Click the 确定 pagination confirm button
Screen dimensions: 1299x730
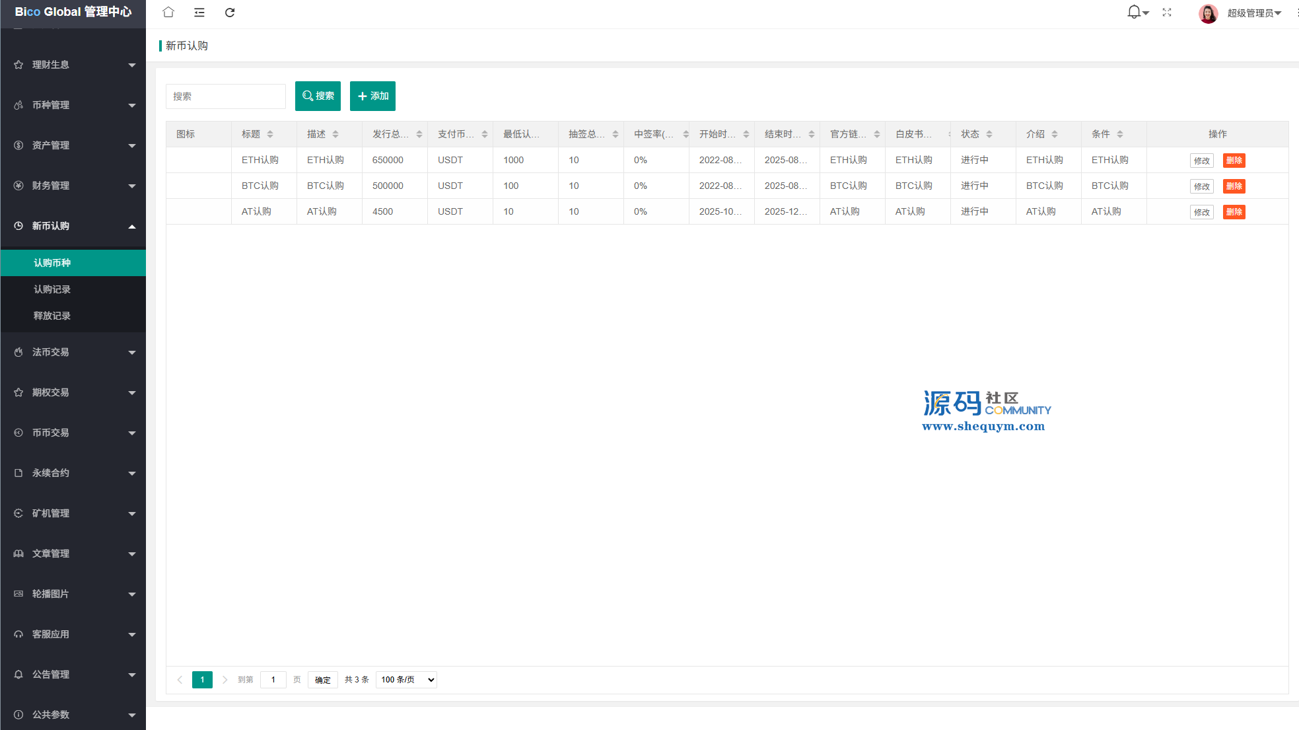click(322, 680)
